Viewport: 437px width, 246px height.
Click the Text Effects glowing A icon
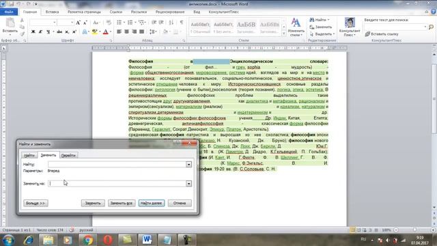[85, 32]
